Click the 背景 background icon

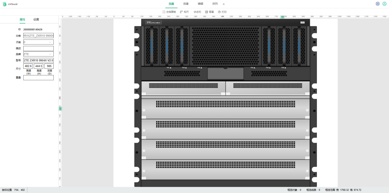(207, 12)
